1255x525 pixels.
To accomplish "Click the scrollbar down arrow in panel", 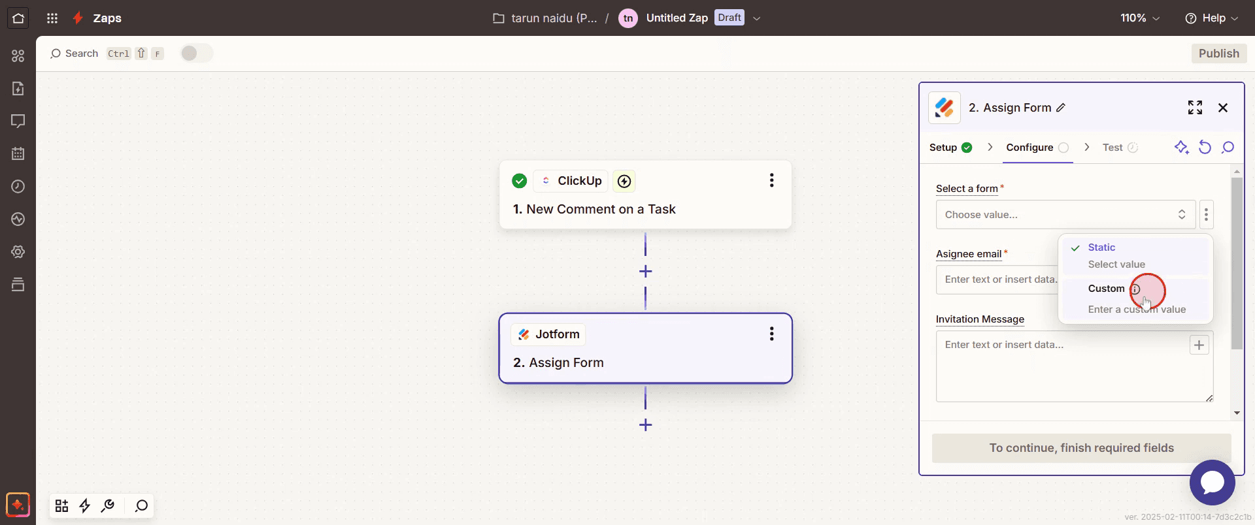I will tap(1236, 413).
